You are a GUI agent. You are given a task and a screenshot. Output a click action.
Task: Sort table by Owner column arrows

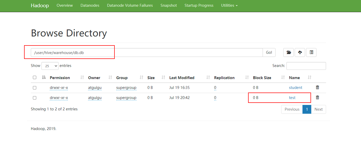click(110, 77)
